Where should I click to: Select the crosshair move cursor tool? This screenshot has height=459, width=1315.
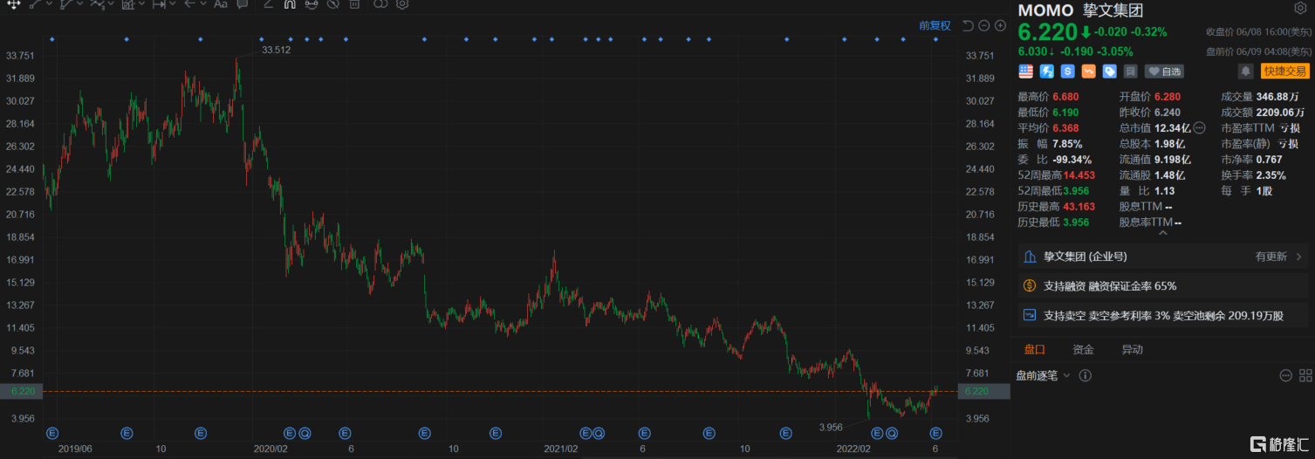tap(14, 4)
